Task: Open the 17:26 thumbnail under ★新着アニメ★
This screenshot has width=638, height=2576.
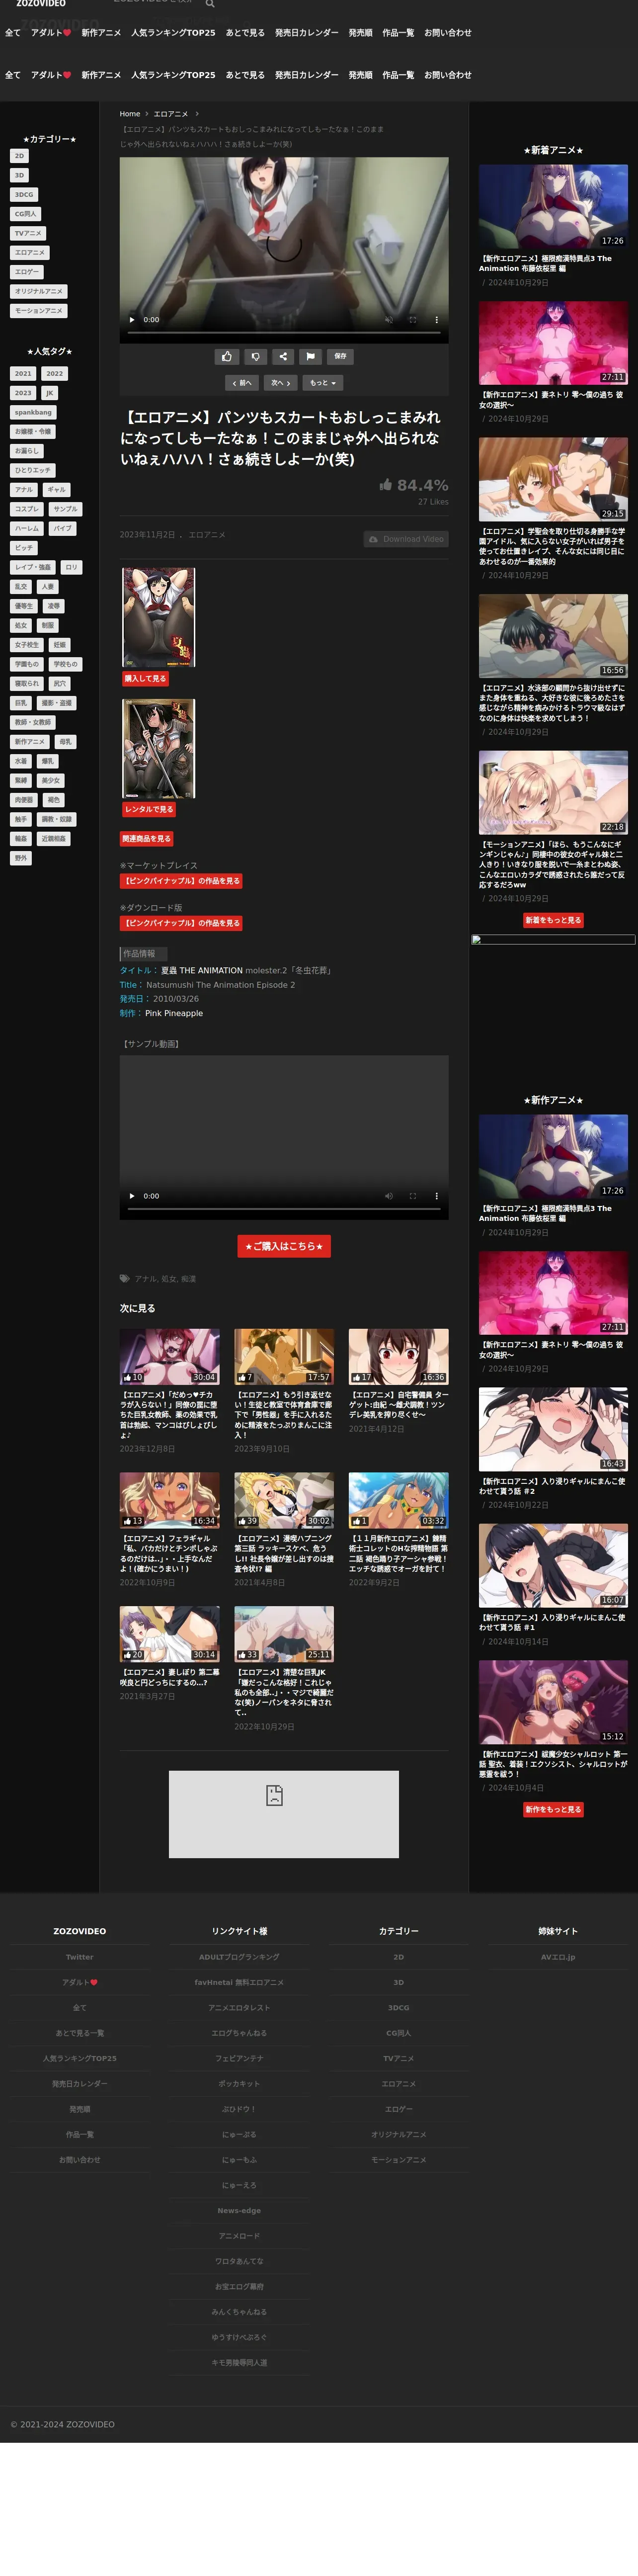Action: pos(553,207)
